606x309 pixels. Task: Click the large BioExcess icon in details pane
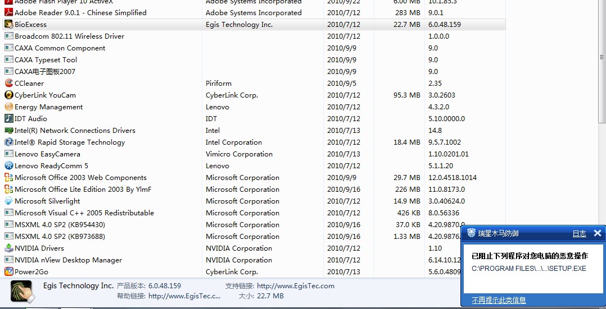click(22, 291)
